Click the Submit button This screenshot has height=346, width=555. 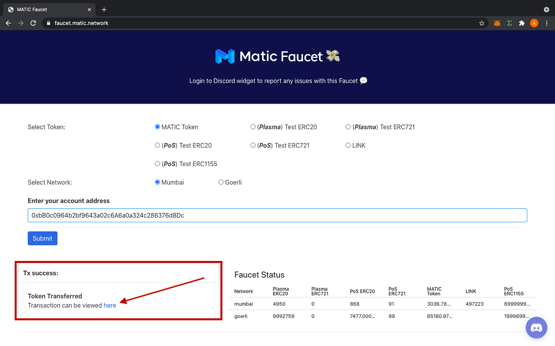tap(42, 238)
